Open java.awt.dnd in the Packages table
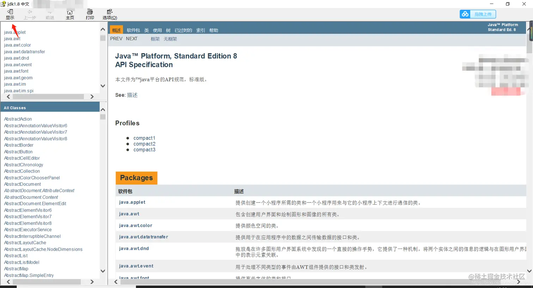The height and width of the screenshot is (288, 533). (134, 249)
